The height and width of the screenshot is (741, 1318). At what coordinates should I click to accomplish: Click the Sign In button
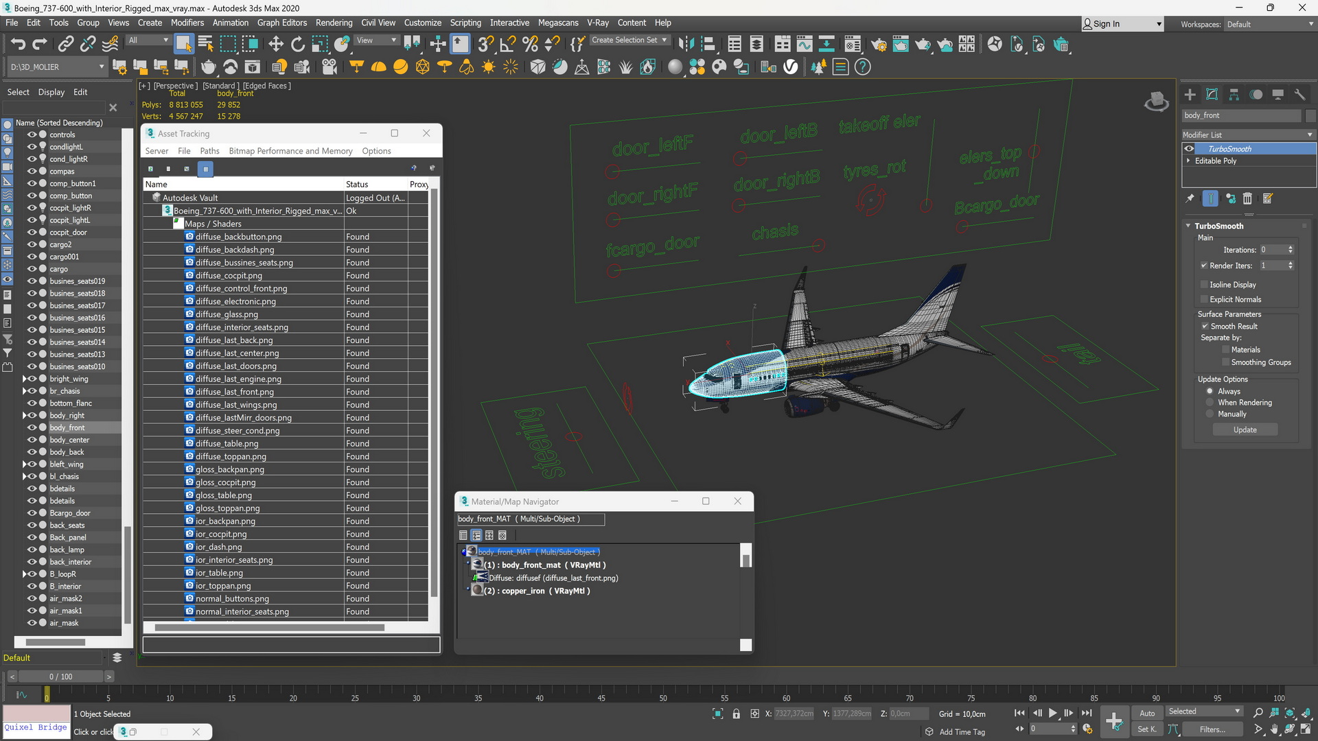pyautogui.click(x=1122, y=24)
